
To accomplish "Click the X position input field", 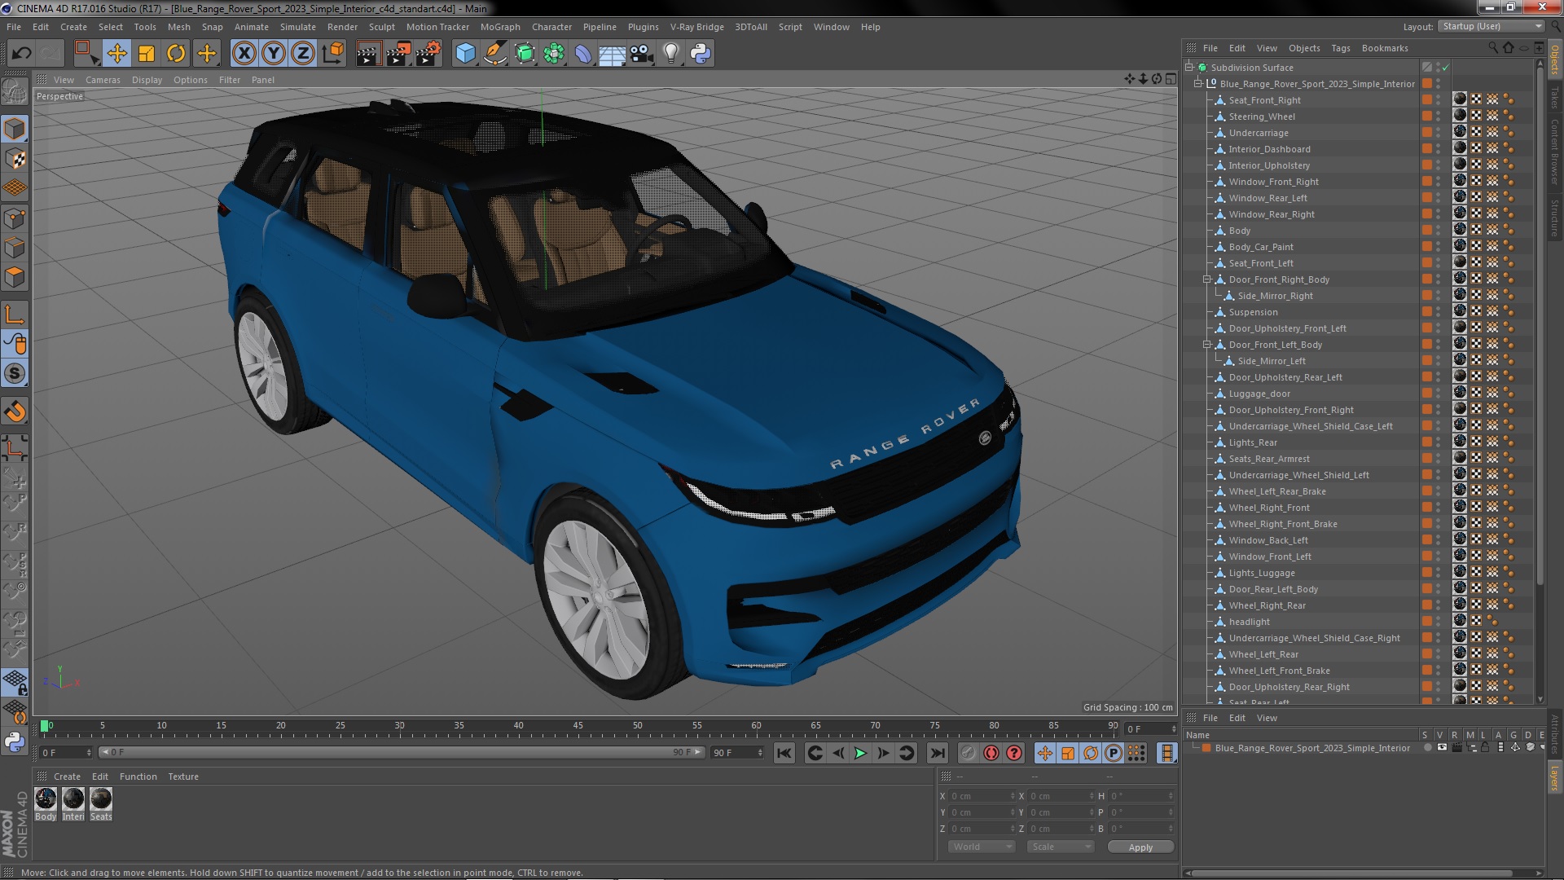I will pyautogui.click(x=982, y=796).
